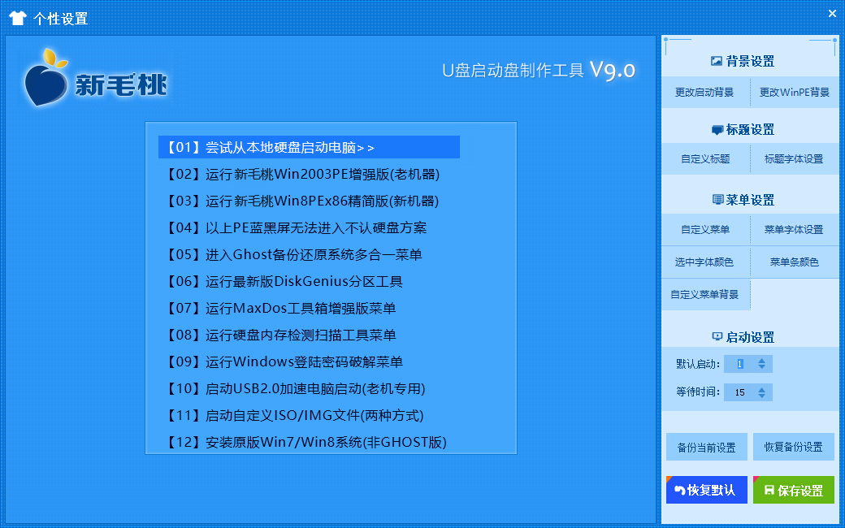The width and height of the screenshot is (845, 528).
Task: Open 更改WinPE背景 option
Action: pos(795,92)
